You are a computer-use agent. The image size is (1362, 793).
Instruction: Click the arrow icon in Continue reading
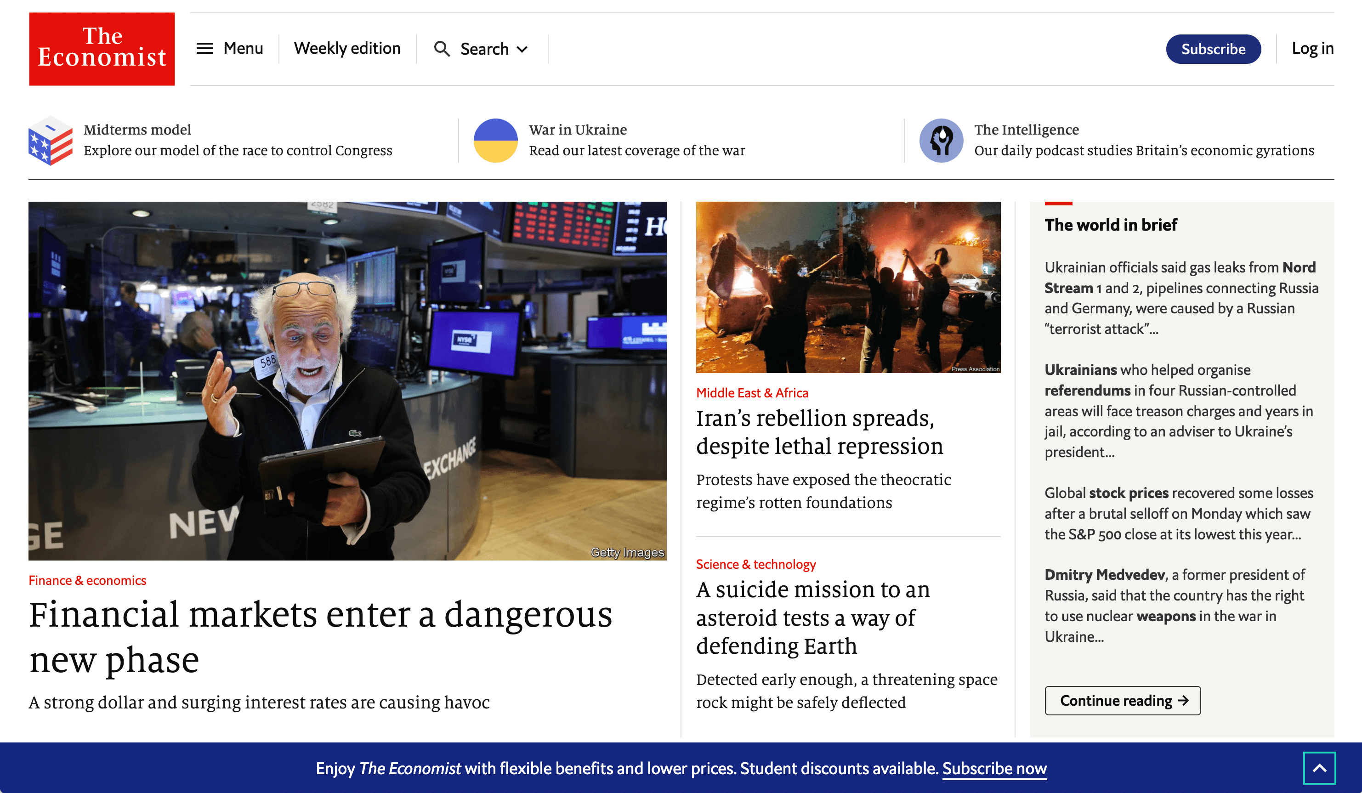click(x=1184, y=701)
